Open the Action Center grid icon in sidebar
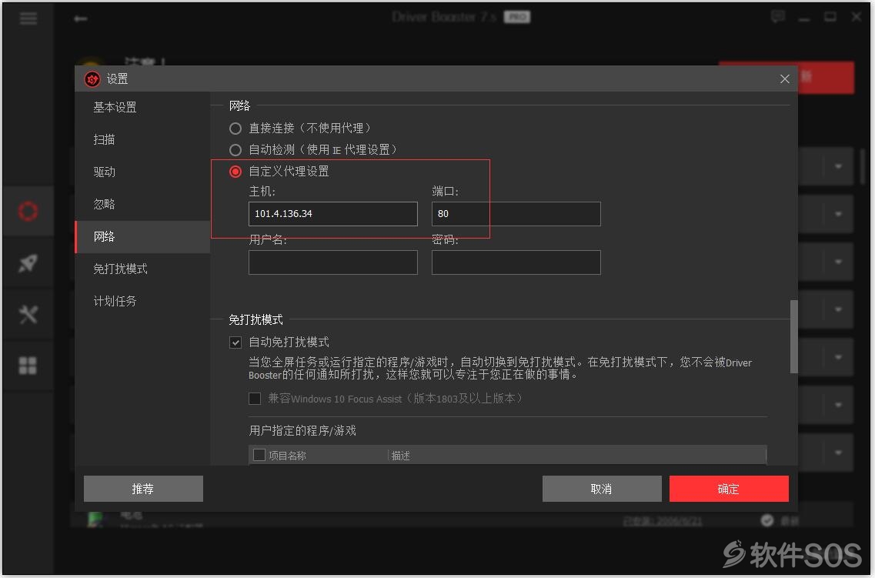875x578 pixels. pyautogui.click(x=28, y=366)
